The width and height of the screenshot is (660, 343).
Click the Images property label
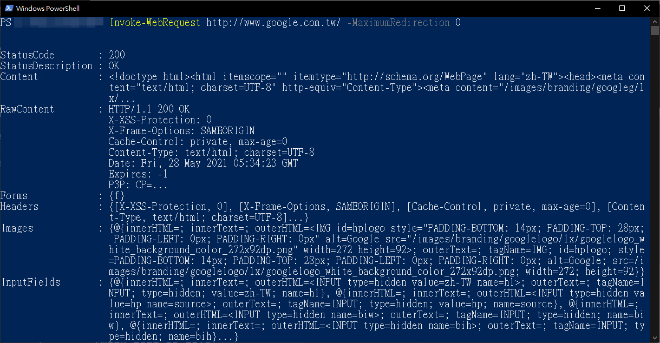[15, 228]
